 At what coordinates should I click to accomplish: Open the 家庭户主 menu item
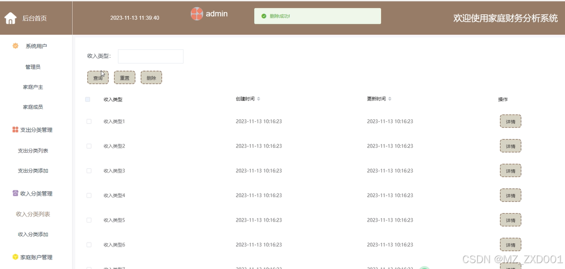[x=33, y=87]
